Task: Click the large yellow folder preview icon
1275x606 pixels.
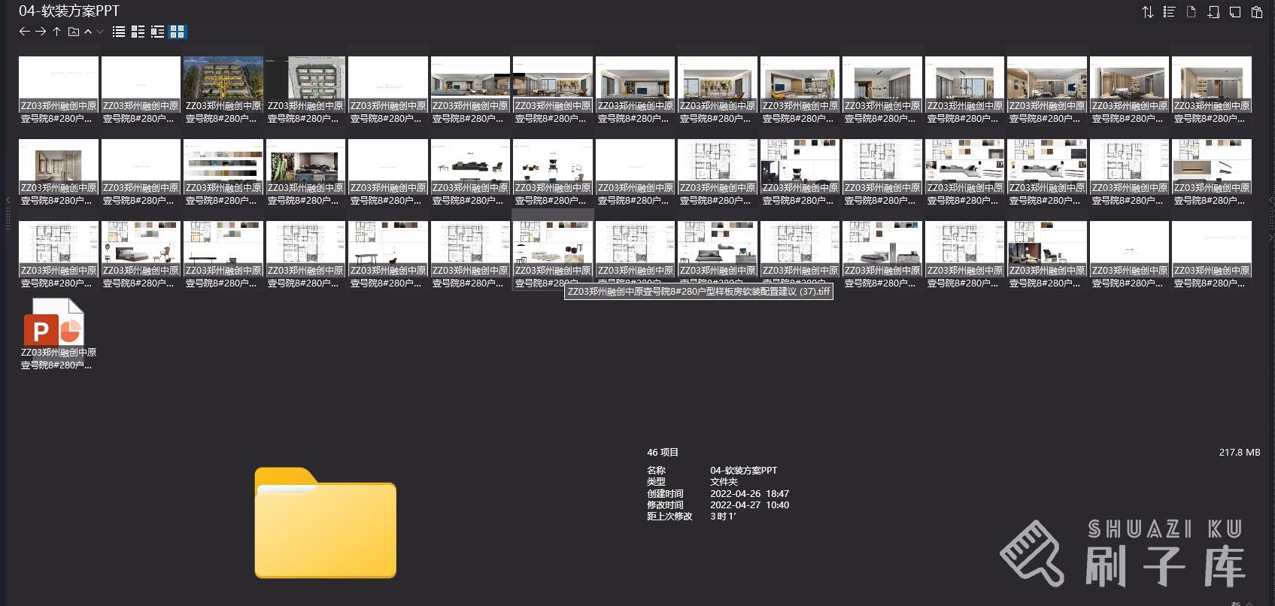Action: (325, 523)
